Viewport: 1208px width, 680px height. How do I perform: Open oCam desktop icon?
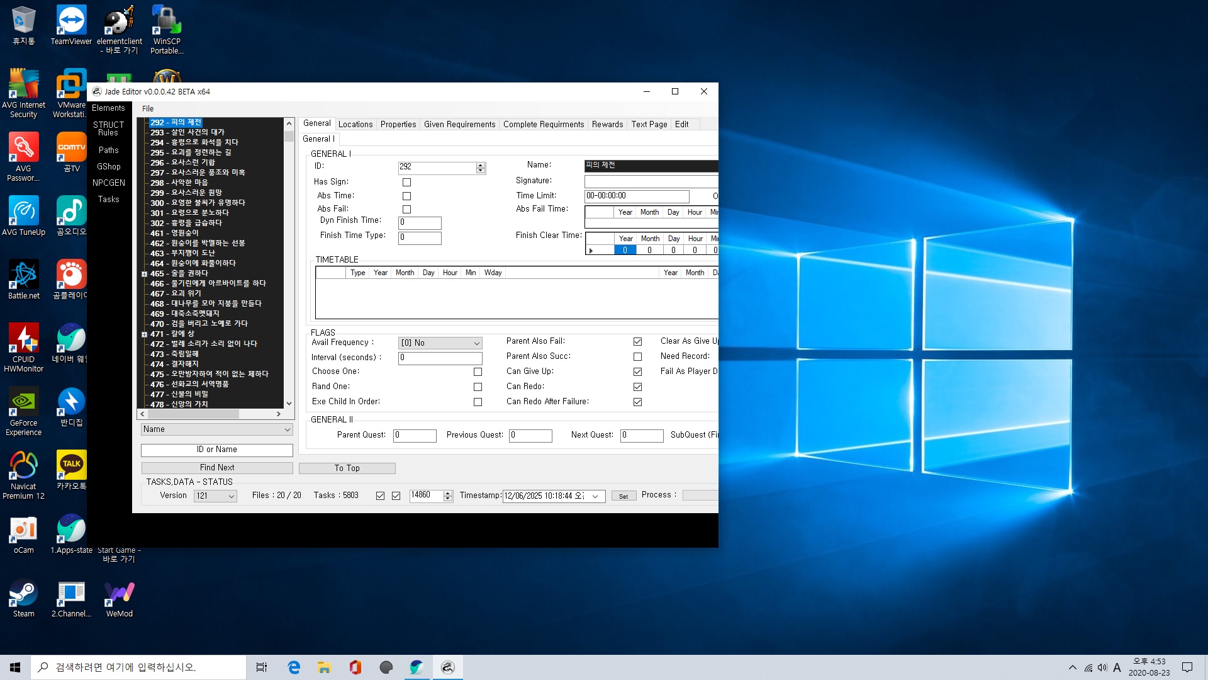coord(23,534)
